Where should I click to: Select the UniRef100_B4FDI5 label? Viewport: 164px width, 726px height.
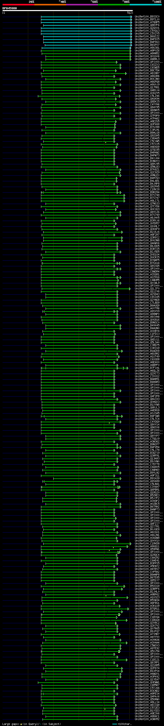click(147, 39)
